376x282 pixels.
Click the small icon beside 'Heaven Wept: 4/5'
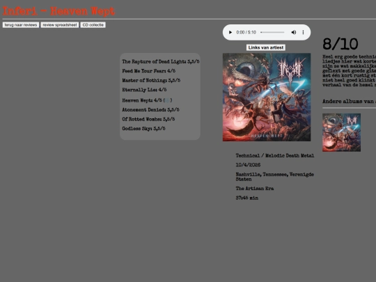167,100
